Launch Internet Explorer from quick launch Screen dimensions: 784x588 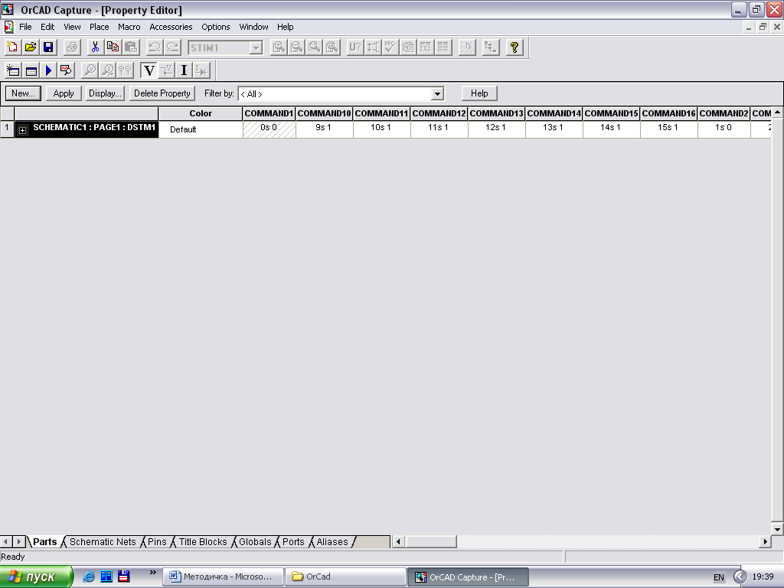88,577
